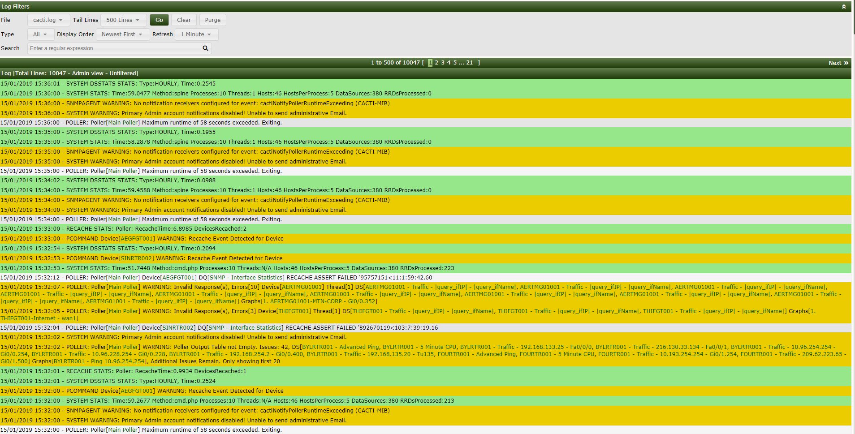This screenshot has width=855, height=434.
Task: Select page 3 in the pagination bar
Action: [x=442, y=63]
